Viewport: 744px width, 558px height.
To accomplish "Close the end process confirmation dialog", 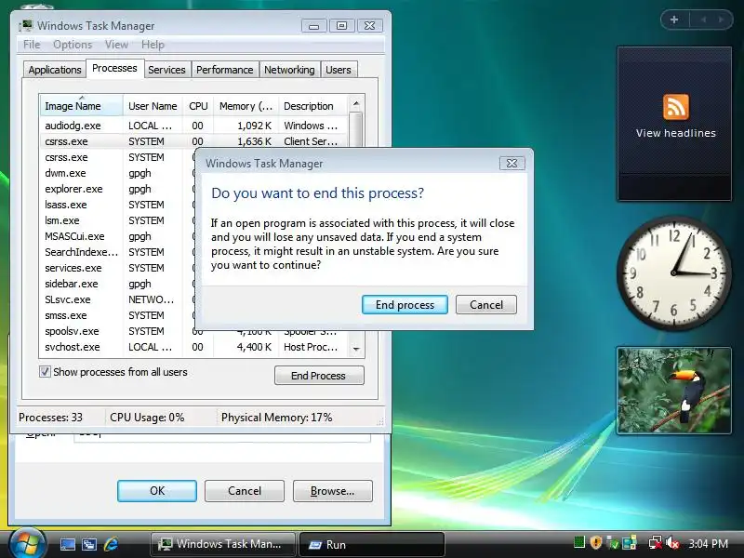I will click(x=512, y=164).
